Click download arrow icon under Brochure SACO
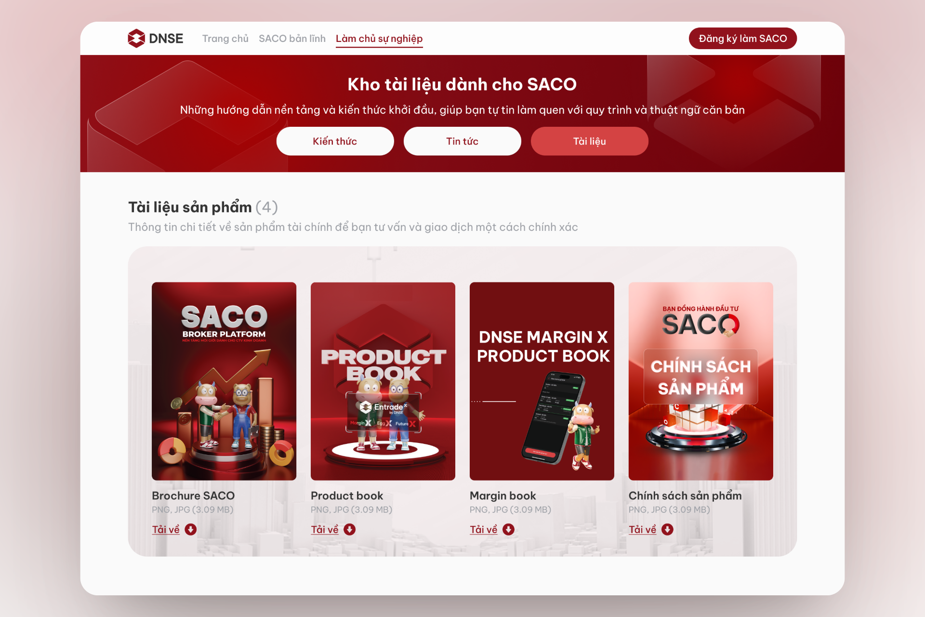Screen dimensions: 925x617 click(191, 530)
